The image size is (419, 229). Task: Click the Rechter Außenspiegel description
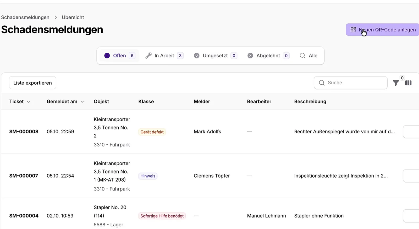pyautogui.click(x=344, y=132)
